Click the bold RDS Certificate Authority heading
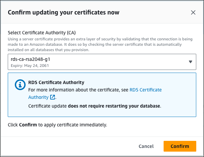Screen dimensions: 204x157 pos(56,82)
